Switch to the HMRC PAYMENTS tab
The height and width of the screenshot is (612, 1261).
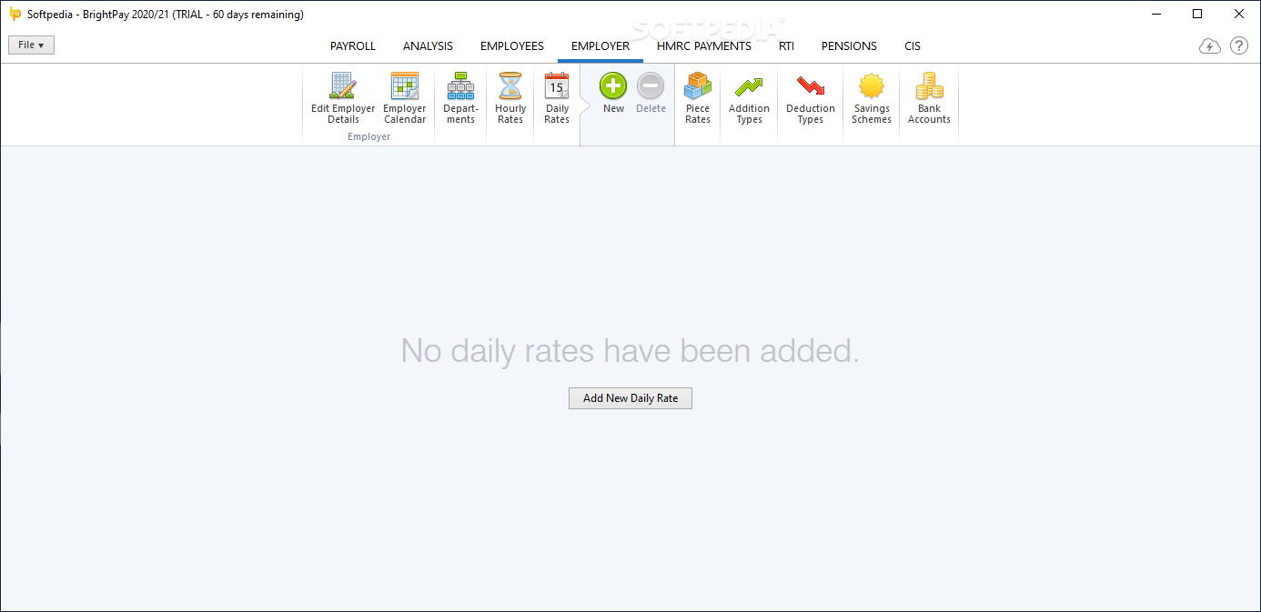click(704, 45)
